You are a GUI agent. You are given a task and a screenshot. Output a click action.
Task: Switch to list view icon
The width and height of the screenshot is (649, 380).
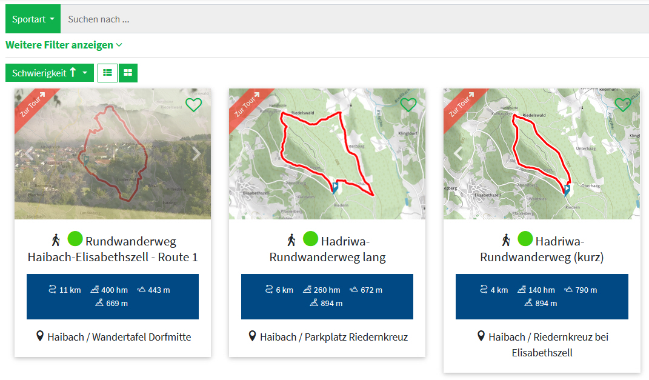coord(107,73)
